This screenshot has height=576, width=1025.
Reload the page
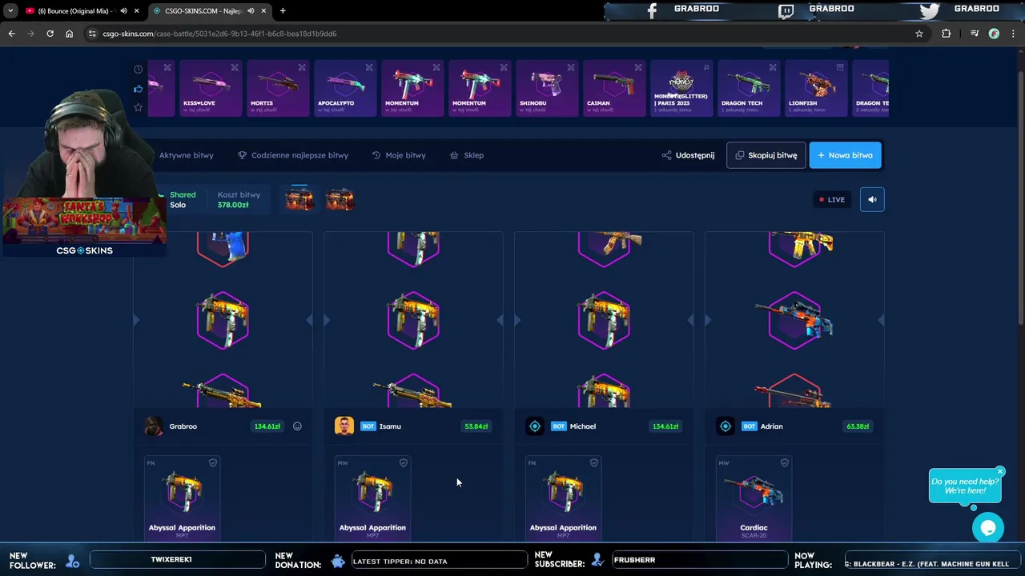(x=50, y=34)
